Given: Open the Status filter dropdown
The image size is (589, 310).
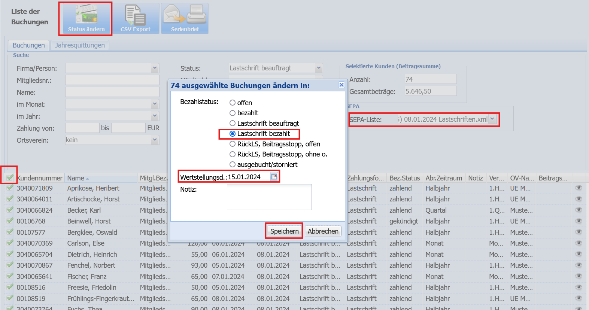Looking at the screenshot, I should (x=319, y=68).
